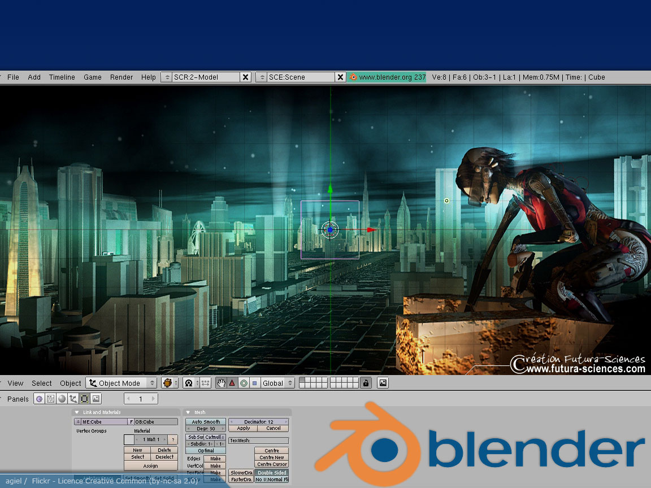Toggle the Auto Smooth option

coord(206,422)
